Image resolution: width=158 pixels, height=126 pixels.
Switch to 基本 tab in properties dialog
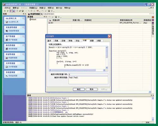click(x=49, y=41)
